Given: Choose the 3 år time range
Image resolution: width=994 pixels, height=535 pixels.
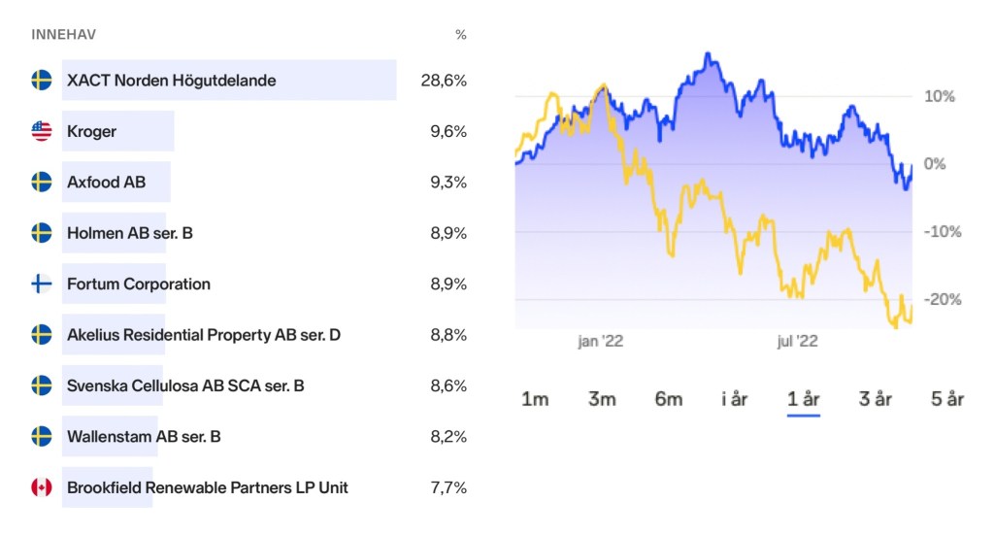Looking at the screenshot, I should (876, 399).
